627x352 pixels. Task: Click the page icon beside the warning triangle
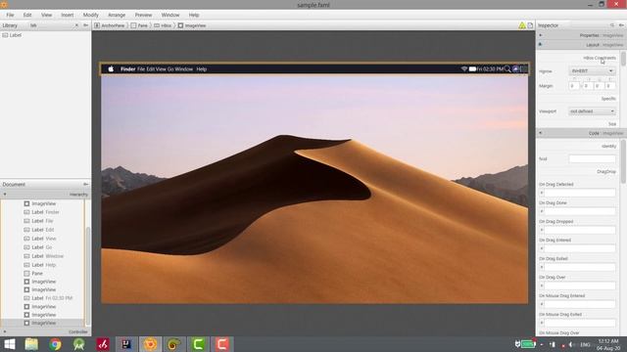click(x=530, y=25)
